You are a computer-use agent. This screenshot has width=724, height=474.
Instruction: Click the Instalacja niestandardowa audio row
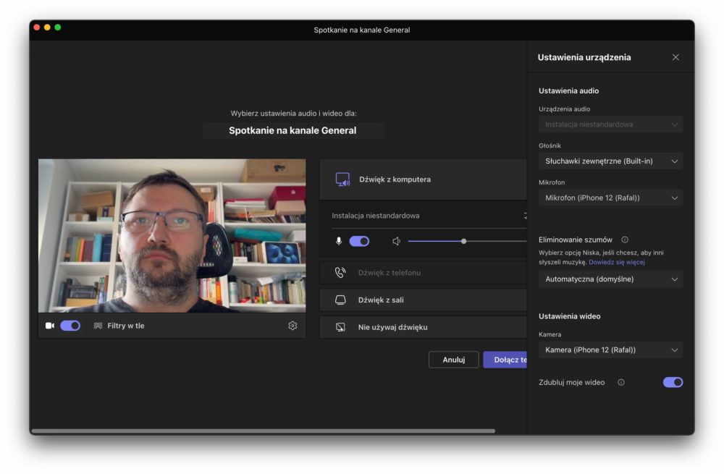coord(429,216)
